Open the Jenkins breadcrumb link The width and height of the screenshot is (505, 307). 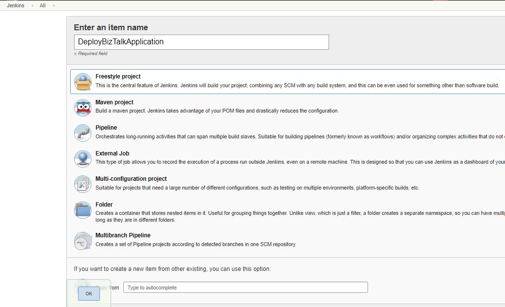coord(16,5)
